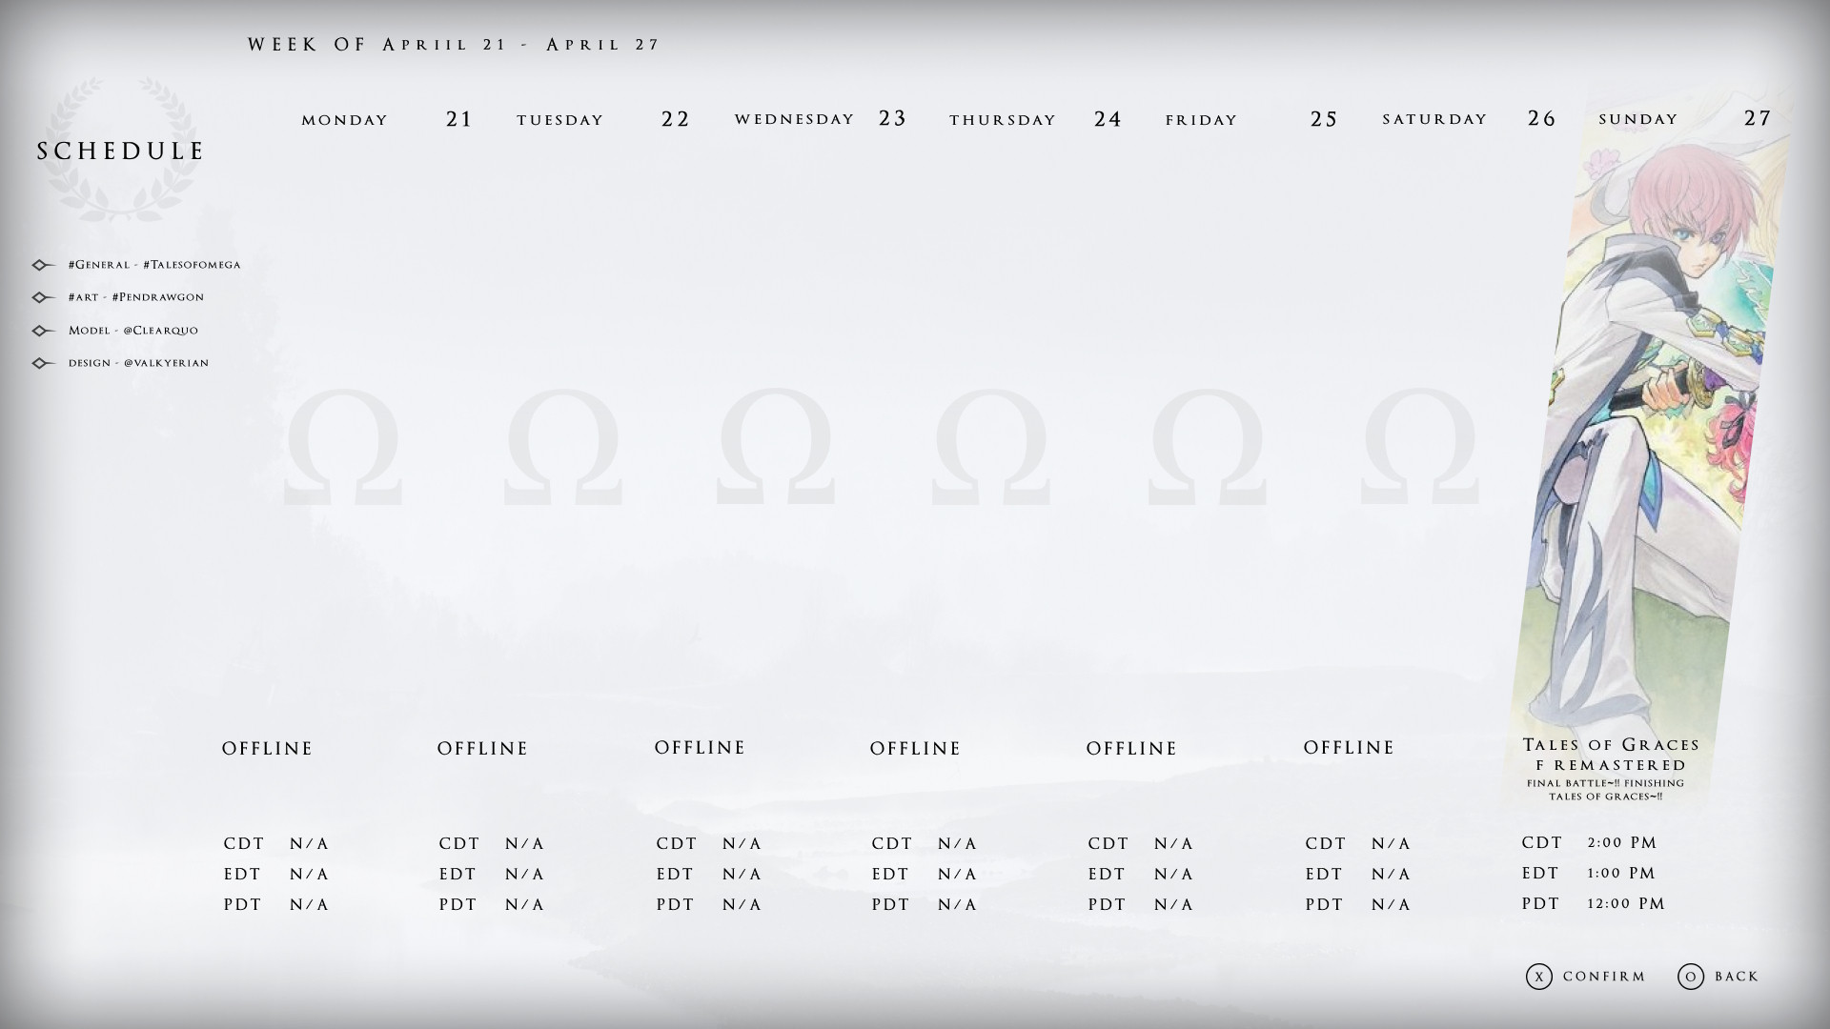Click the '#art - #Pendrawgon' hashtag line

pyautogui.click(x=136, y=297)
